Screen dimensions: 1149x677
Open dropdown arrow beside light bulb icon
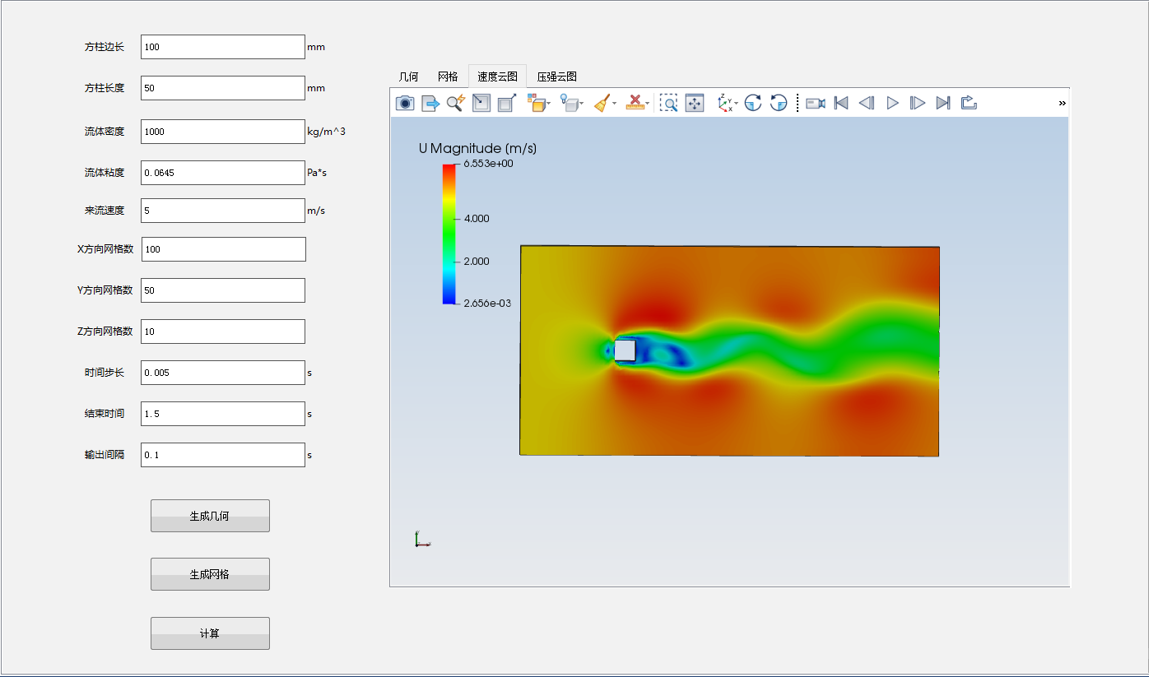coord(581,104)
